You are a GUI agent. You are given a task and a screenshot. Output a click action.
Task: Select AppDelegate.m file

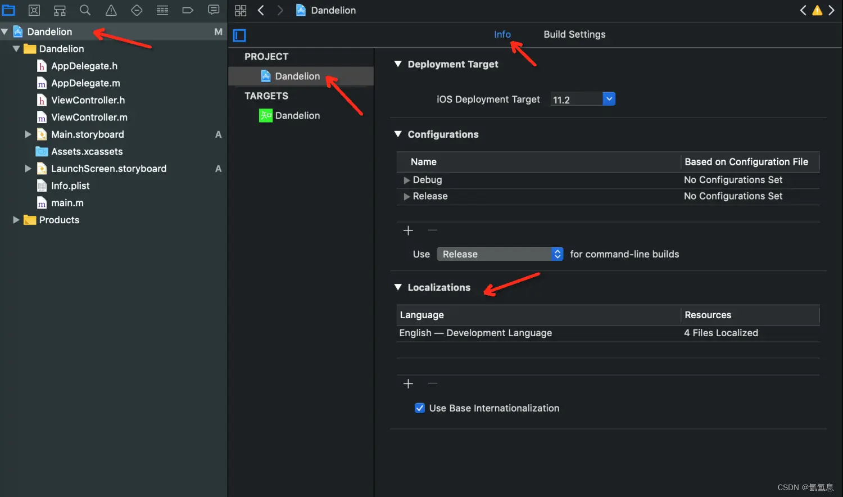(85, 83)
